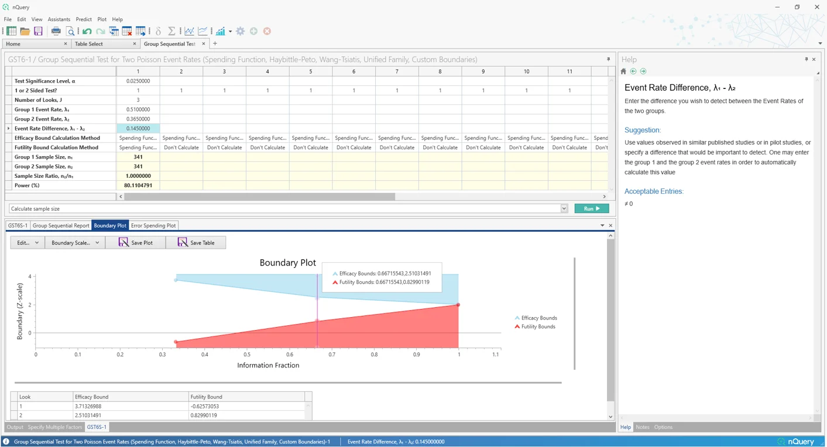Open the Boundary Scale... dropdown

(x=75, y=242)
